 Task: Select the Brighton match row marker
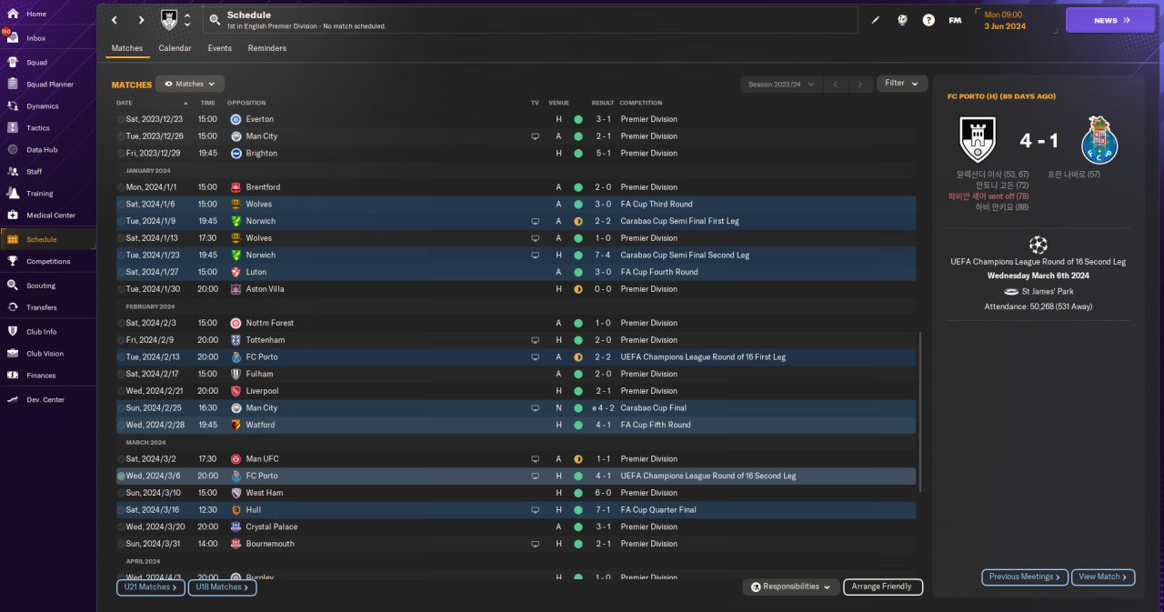pyautogui.click(x=121, y=154)
